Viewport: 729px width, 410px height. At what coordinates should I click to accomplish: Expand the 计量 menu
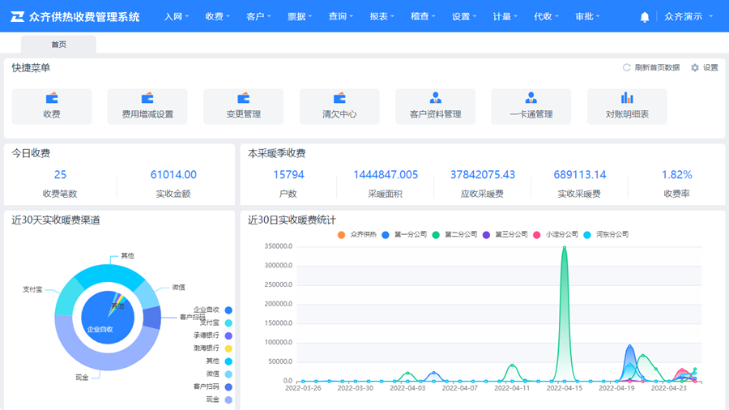point(505,17)
